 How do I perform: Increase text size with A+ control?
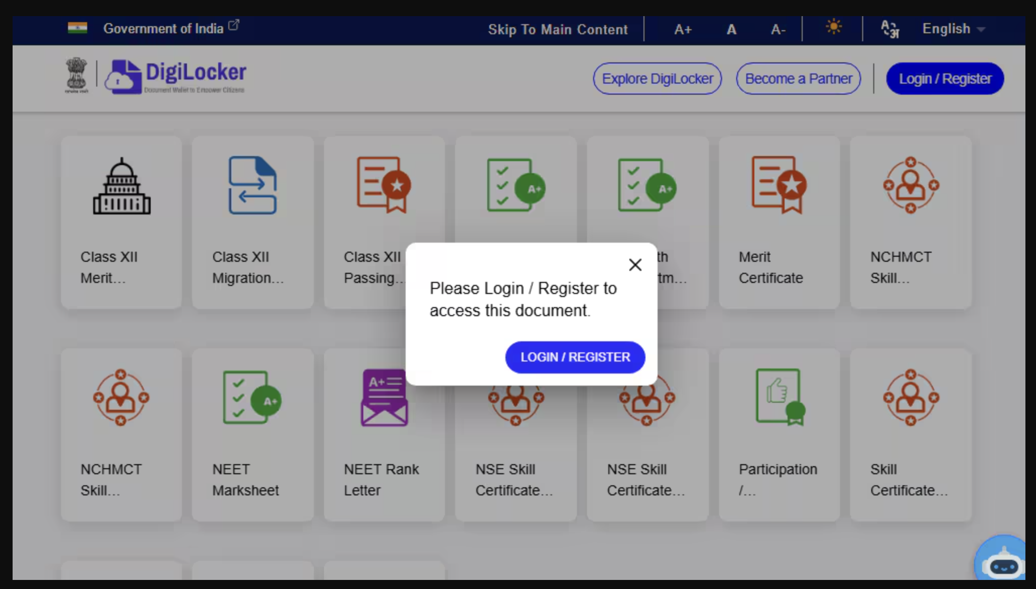click(683, 29)
